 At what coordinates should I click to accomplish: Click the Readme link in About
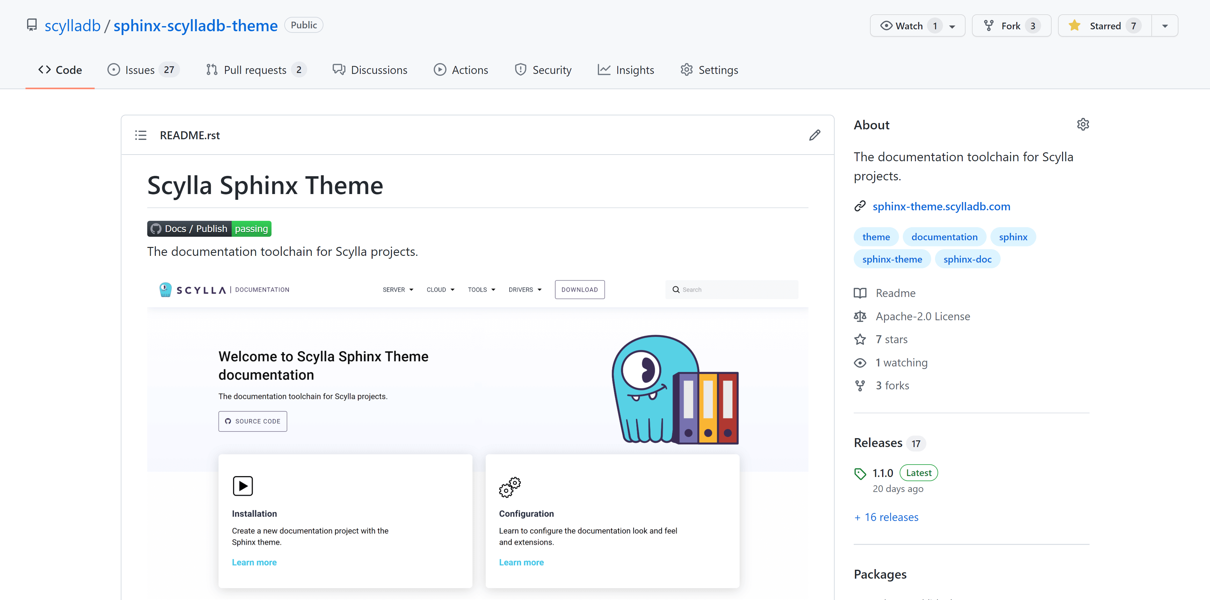pos(895,293)
